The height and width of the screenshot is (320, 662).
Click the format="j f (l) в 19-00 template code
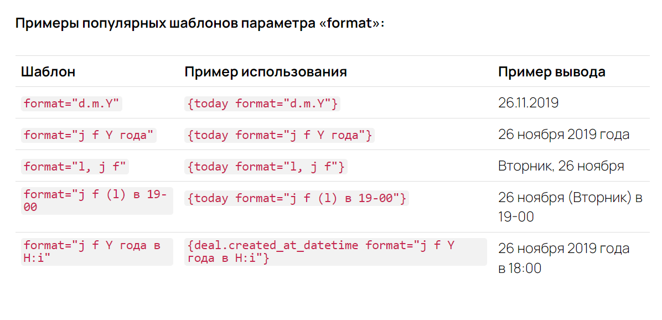point(97,200)
